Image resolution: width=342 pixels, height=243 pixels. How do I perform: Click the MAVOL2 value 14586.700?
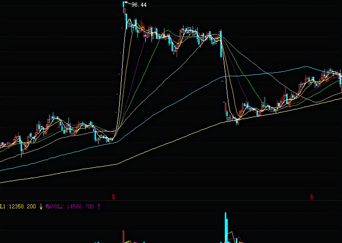80,207
